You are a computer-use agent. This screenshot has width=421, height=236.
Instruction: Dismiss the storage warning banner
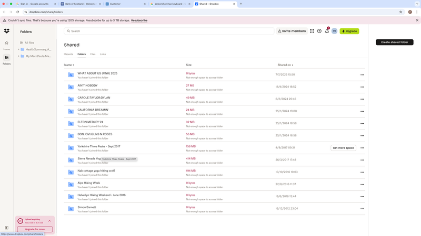coord(417,20)
